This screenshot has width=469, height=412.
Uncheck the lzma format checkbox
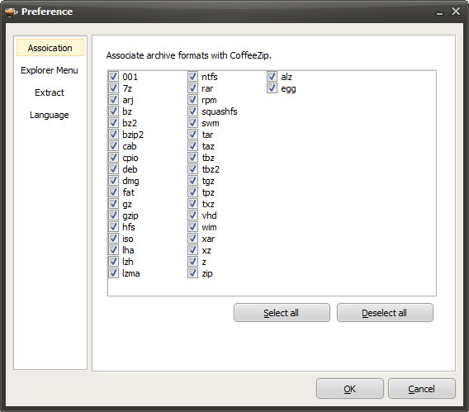113,273
